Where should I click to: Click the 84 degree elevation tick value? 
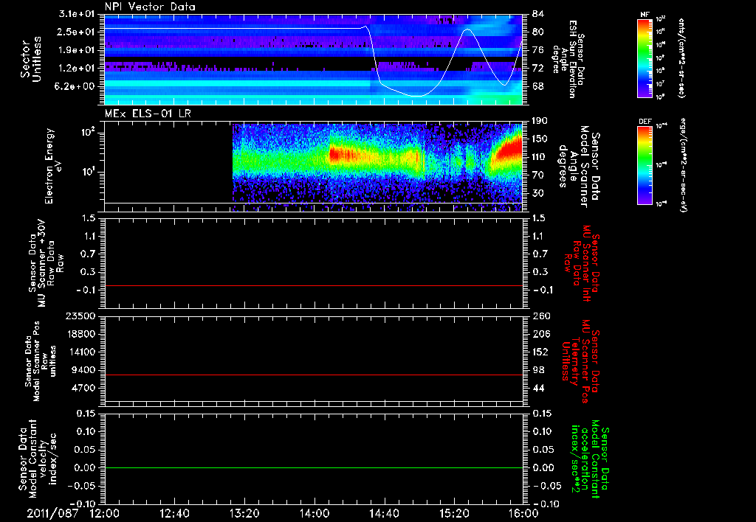click(x=537, y=14)
